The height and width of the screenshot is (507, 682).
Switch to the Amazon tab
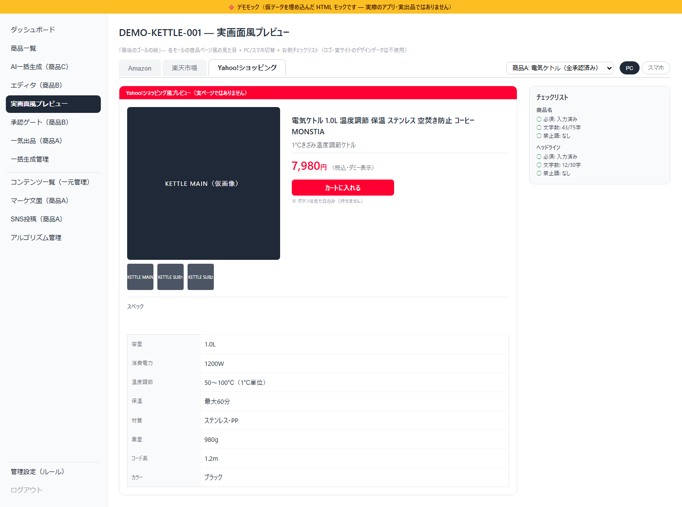click(x=140, y=68)
